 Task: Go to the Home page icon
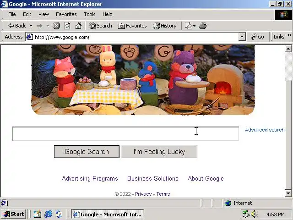tap(78, 26)
